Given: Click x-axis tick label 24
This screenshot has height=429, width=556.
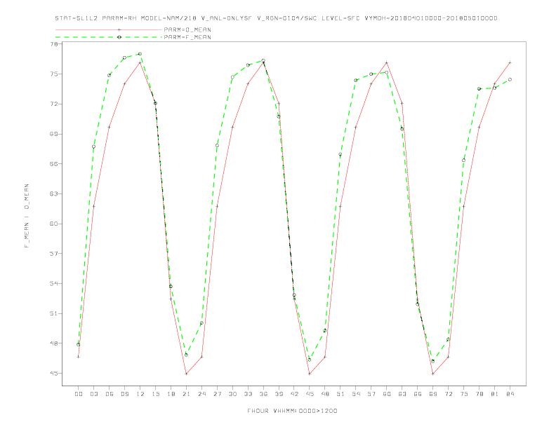Looking at the screenshot, I should (x=201, y=394).
